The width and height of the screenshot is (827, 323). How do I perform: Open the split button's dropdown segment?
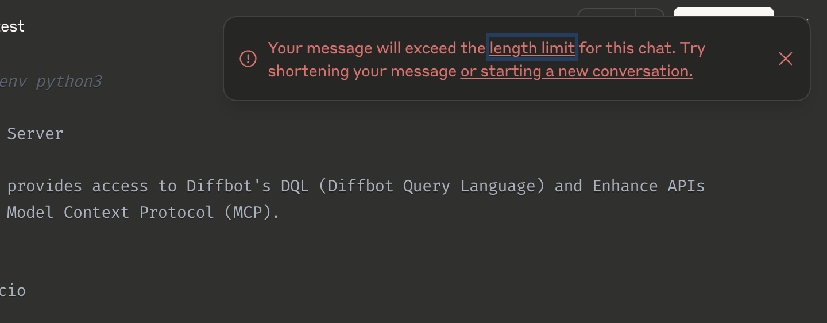pyautogui.click(x=650, y=12)
